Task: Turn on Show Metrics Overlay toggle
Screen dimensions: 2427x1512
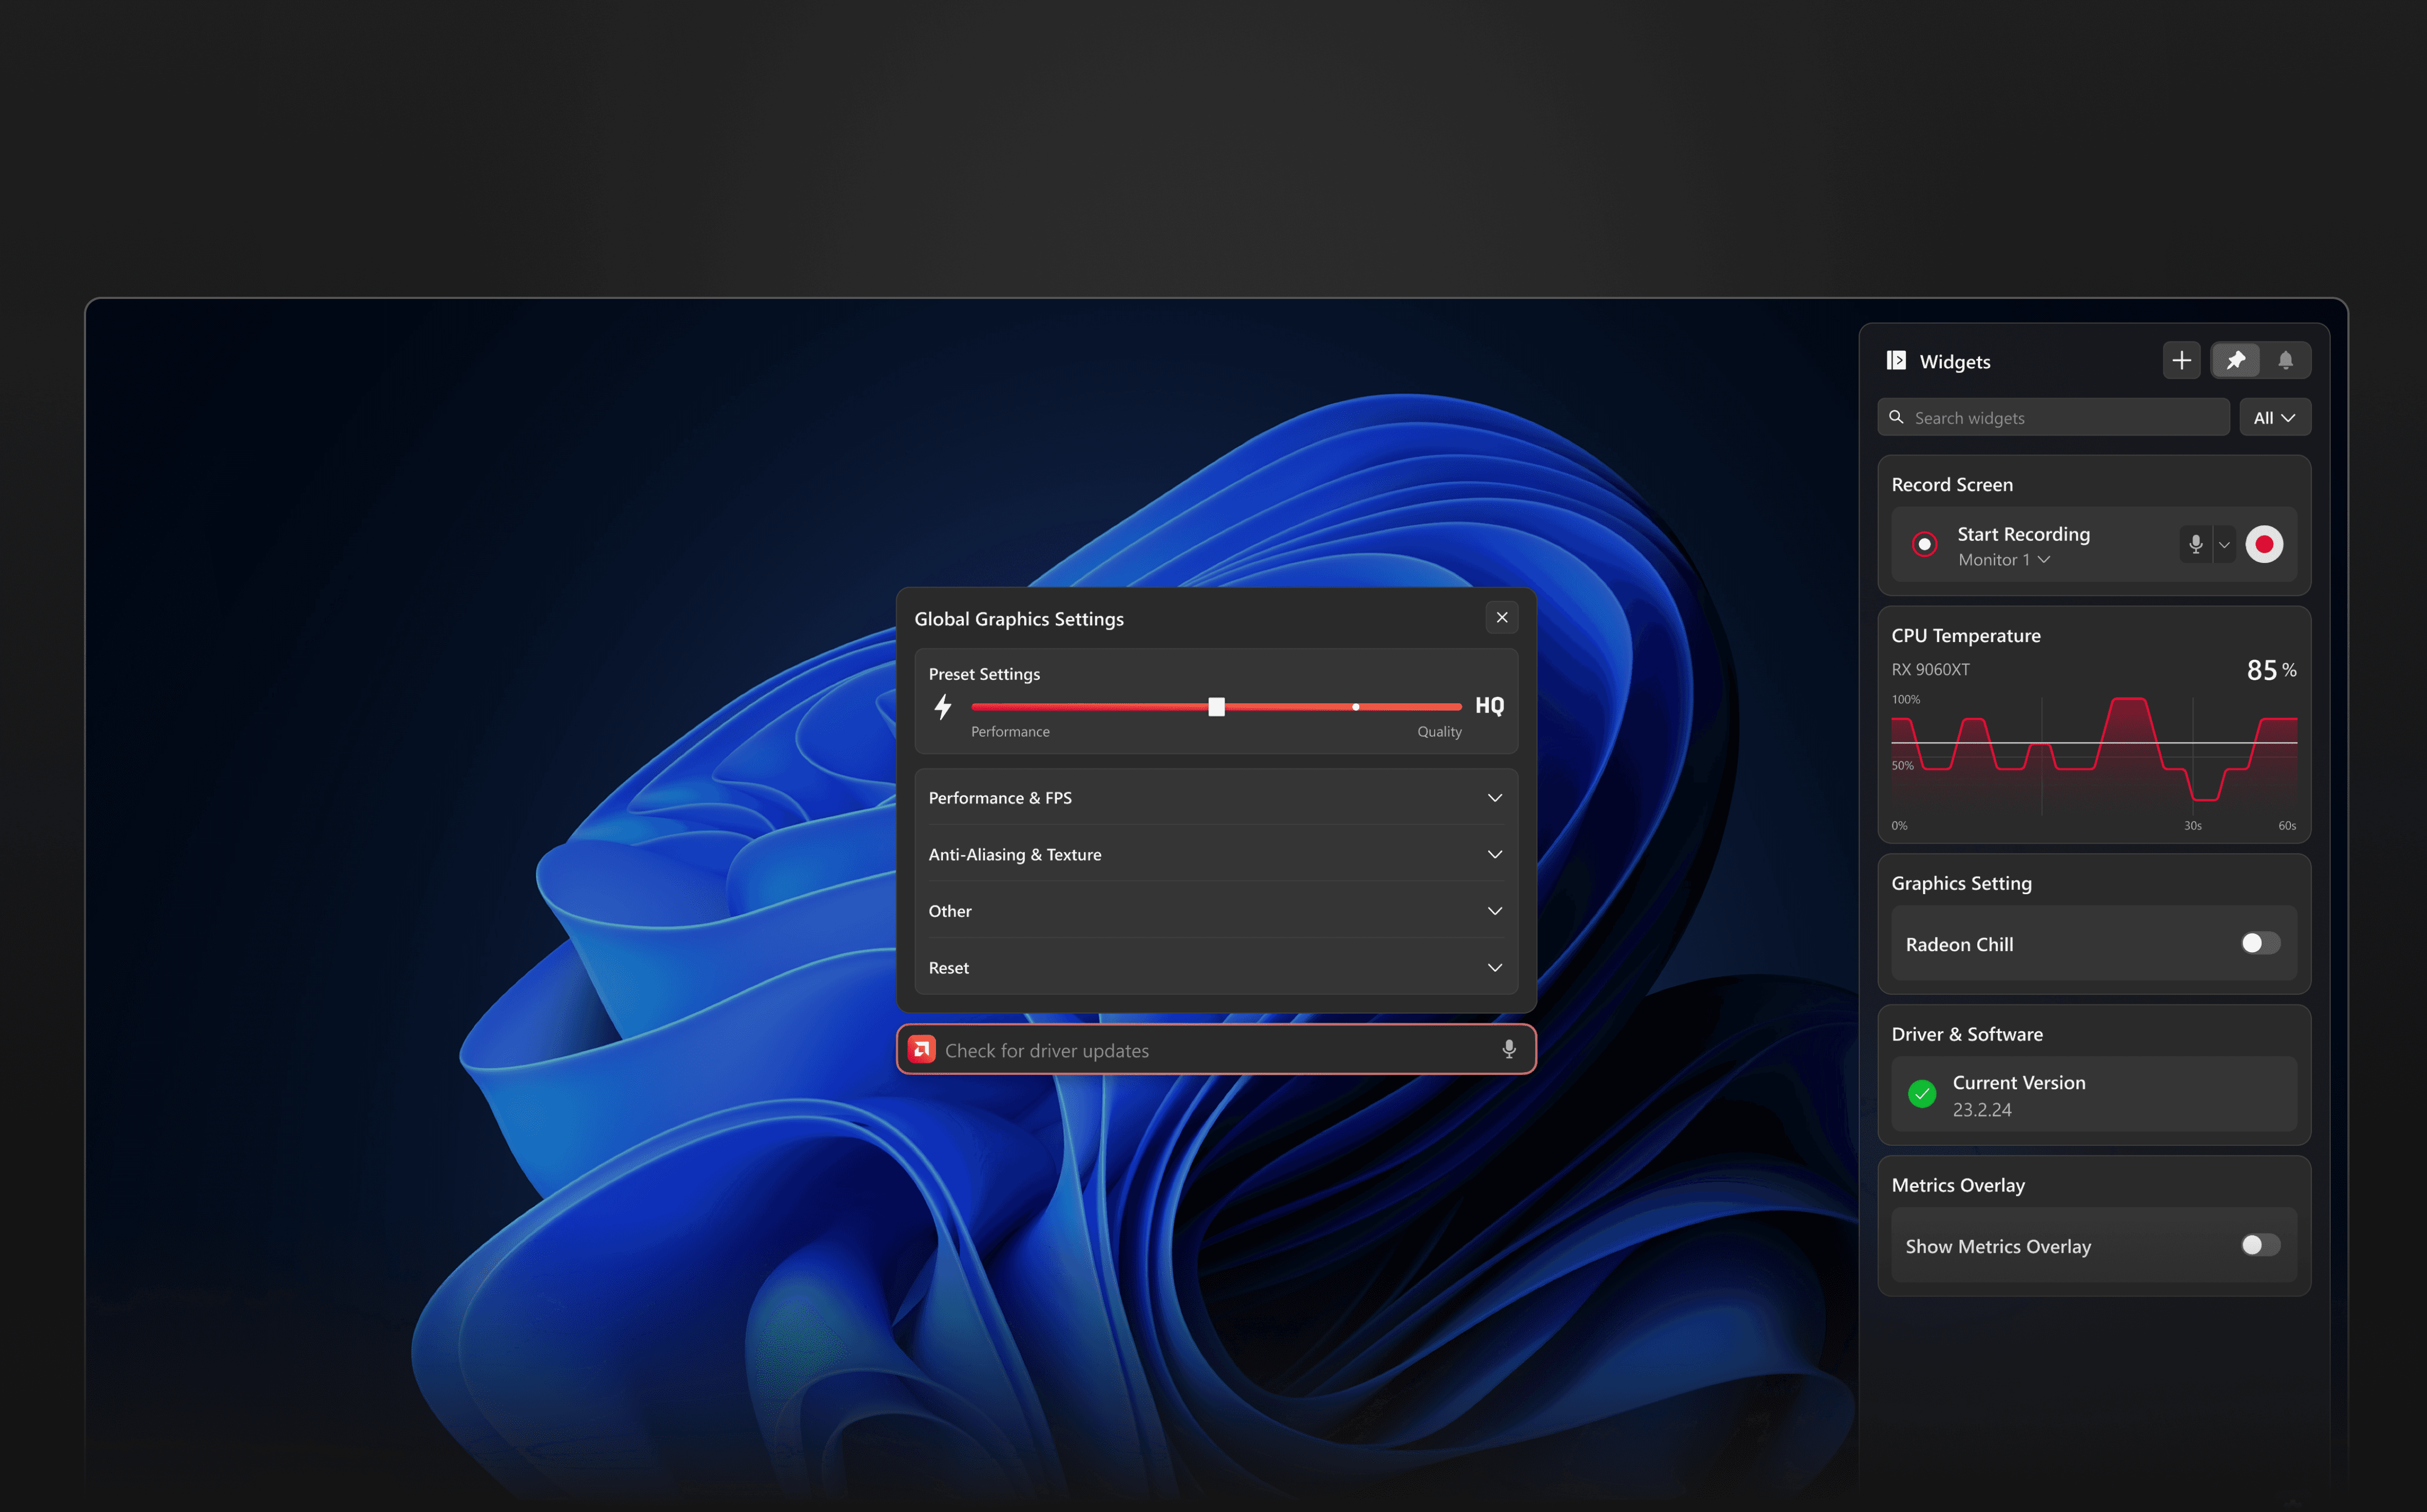Action: pyautogui.click(x=2260, y=1245)
